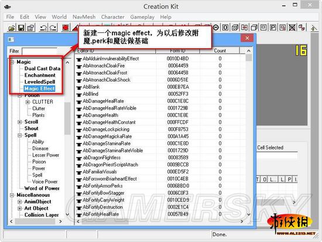The width and height of the screenshot is (322, 242).
Task: Collapse the Spell tree node
Action: point(20,135)
